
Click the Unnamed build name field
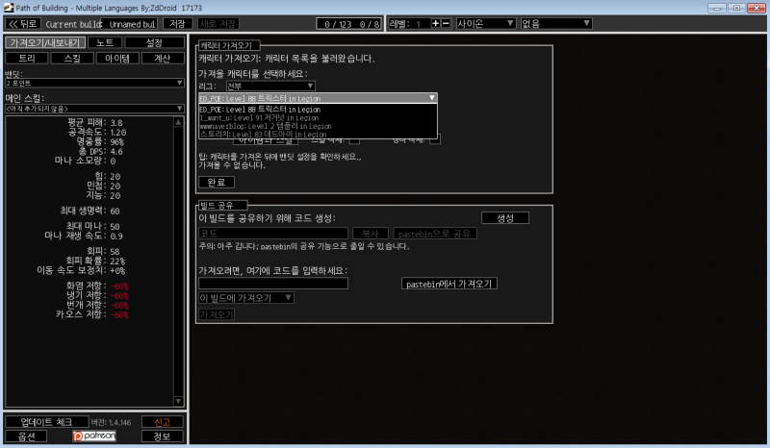click(x=129, y=23)
